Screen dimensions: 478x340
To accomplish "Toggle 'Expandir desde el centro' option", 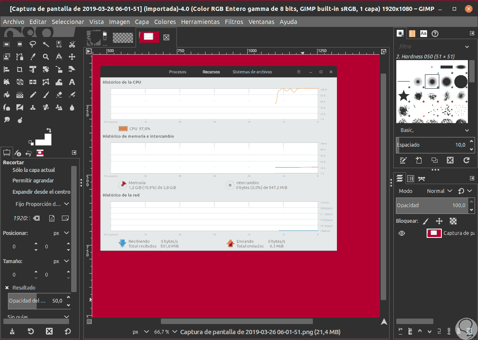I will coord(41,192).
